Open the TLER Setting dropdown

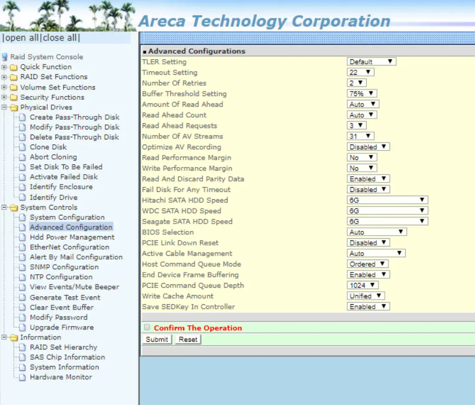pos(371,61)
